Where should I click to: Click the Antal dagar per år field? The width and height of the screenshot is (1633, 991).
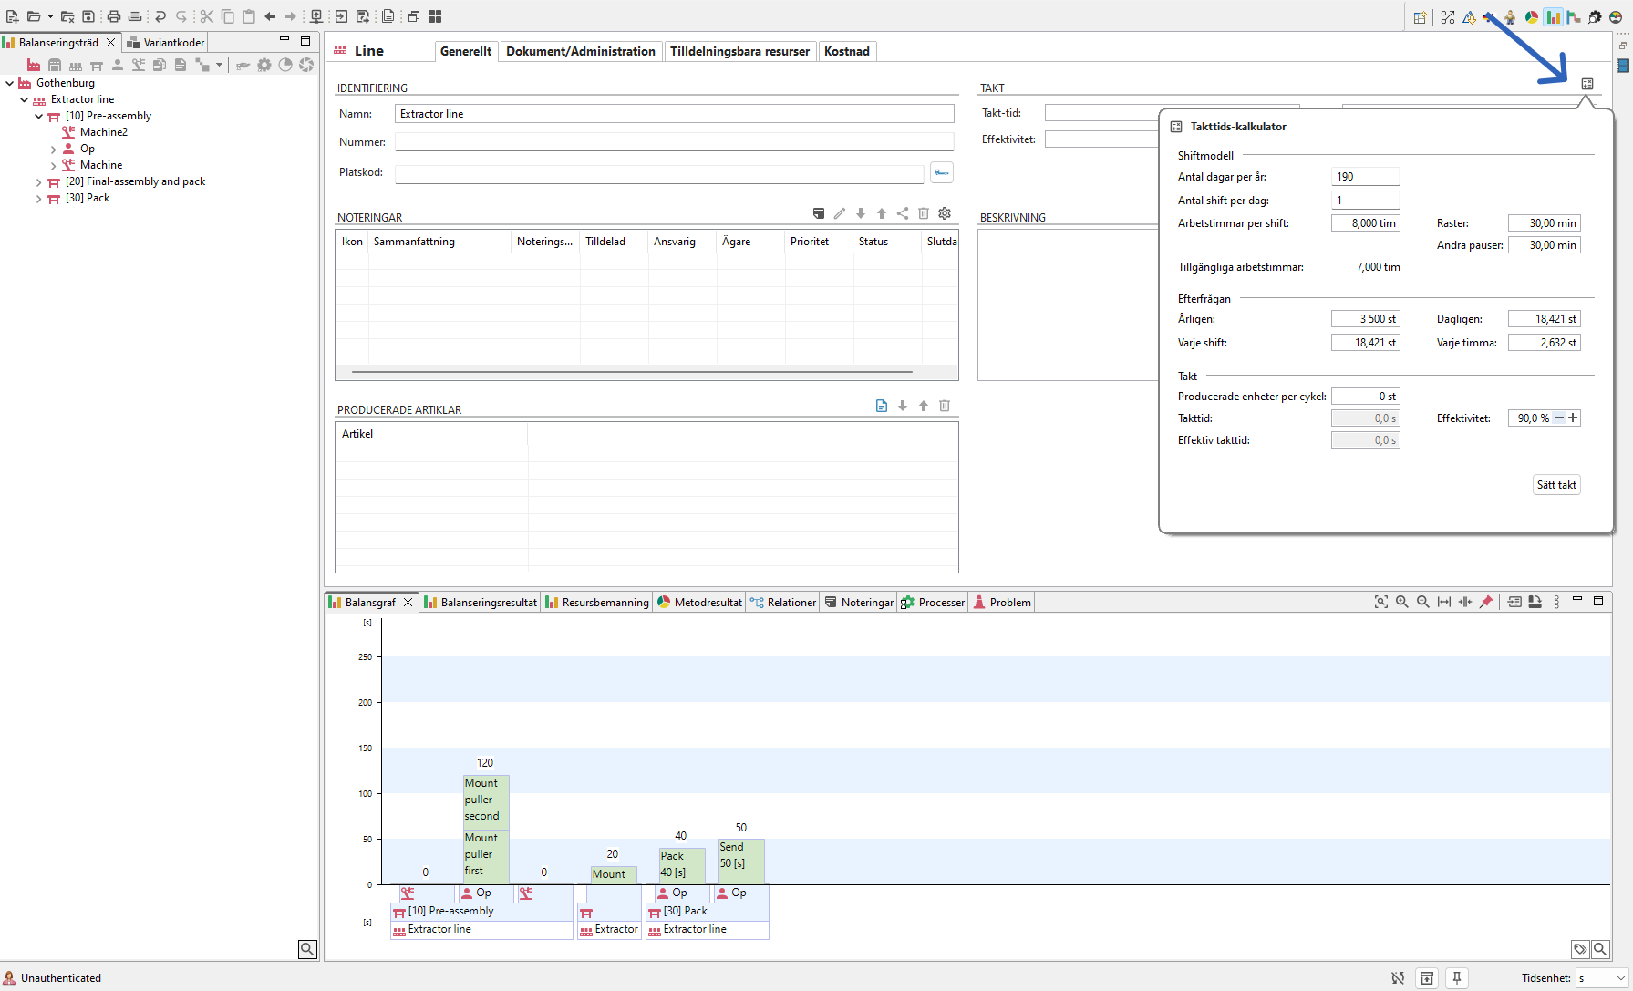(1364, 177)
